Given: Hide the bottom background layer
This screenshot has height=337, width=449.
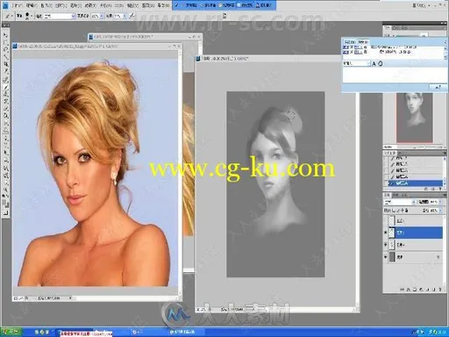Looking at the screenshot, I should 386,257.
